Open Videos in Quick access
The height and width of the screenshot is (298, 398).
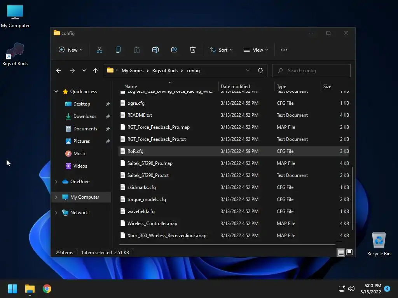(x=80, y=166)
